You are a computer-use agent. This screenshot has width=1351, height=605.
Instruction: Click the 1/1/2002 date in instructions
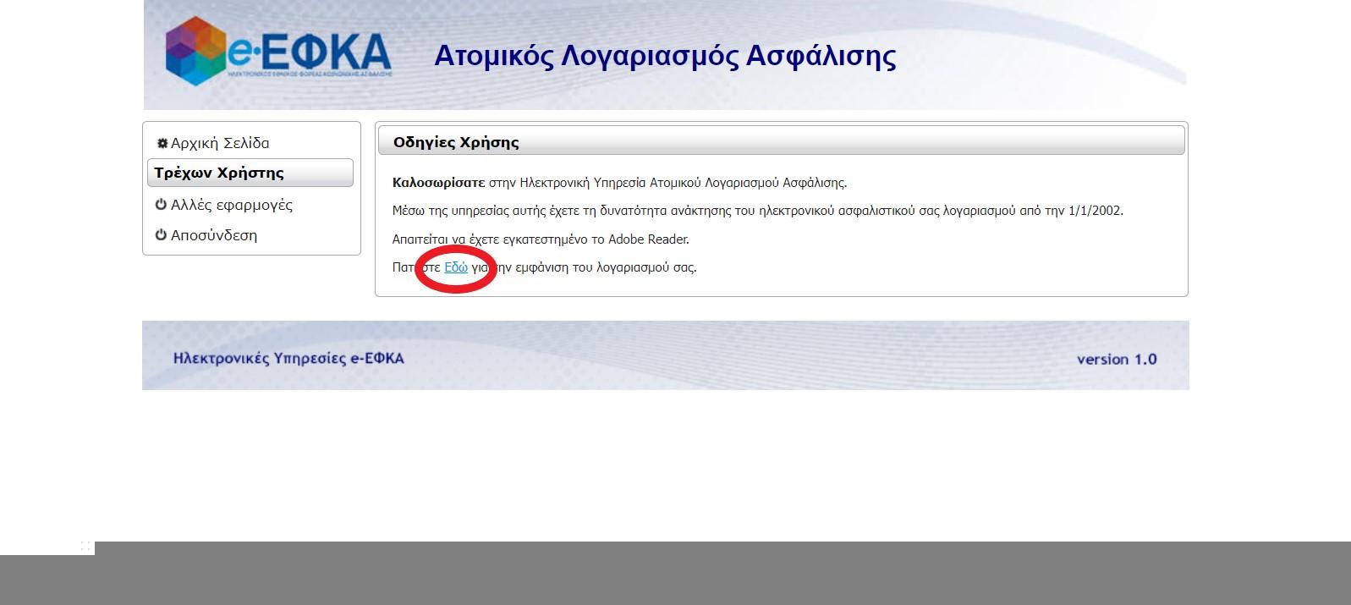(1096, 211)
